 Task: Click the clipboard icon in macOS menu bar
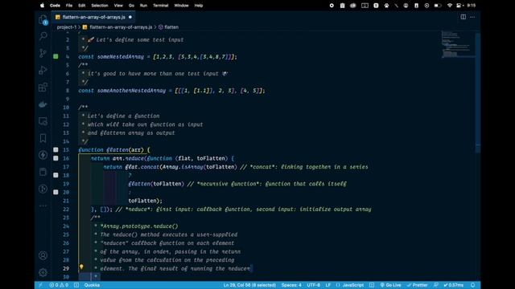pos(342,6)
